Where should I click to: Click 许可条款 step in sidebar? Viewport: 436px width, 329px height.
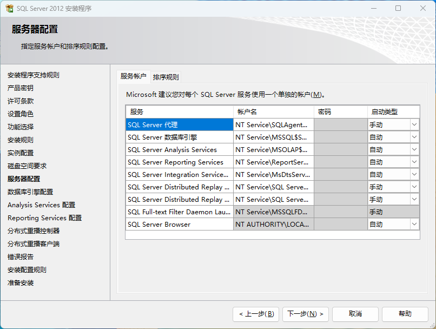[21, 101]
